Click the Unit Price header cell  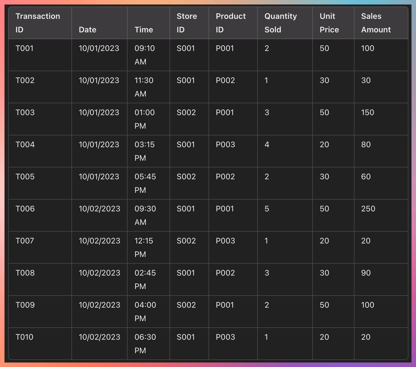[329, 23]
